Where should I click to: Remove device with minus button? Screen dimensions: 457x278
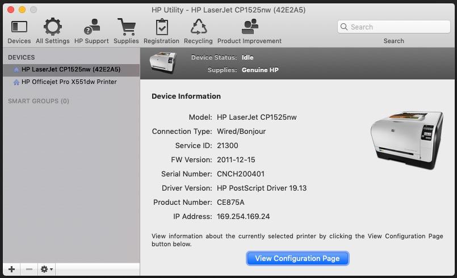[29, 269]
